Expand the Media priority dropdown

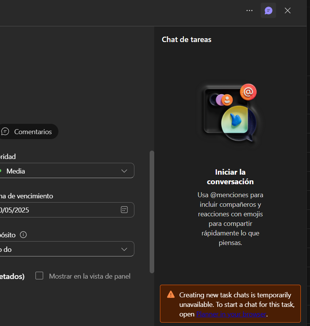[67, 171]
